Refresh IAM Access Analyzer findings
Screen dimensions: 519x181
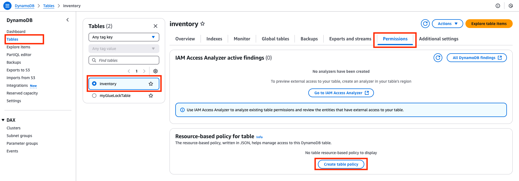(438, 58)
